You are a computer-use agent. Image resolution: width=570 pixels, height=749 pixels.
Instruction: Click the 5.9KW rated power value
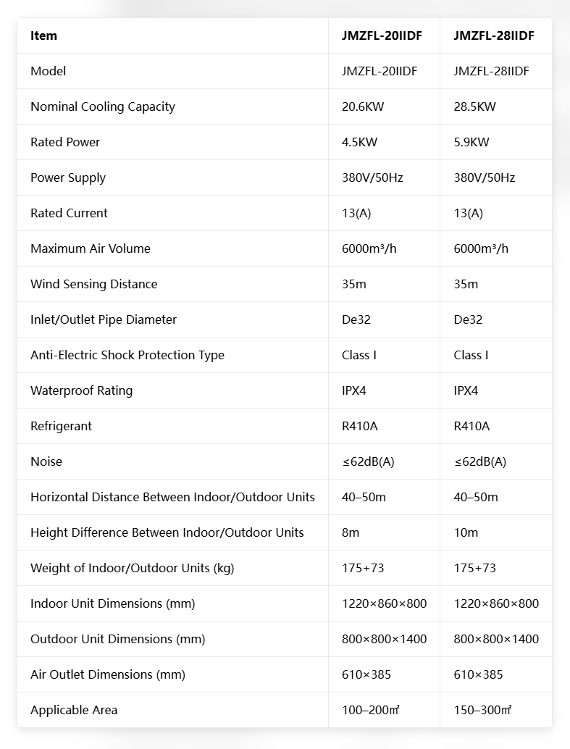click(x=471, y=142)
